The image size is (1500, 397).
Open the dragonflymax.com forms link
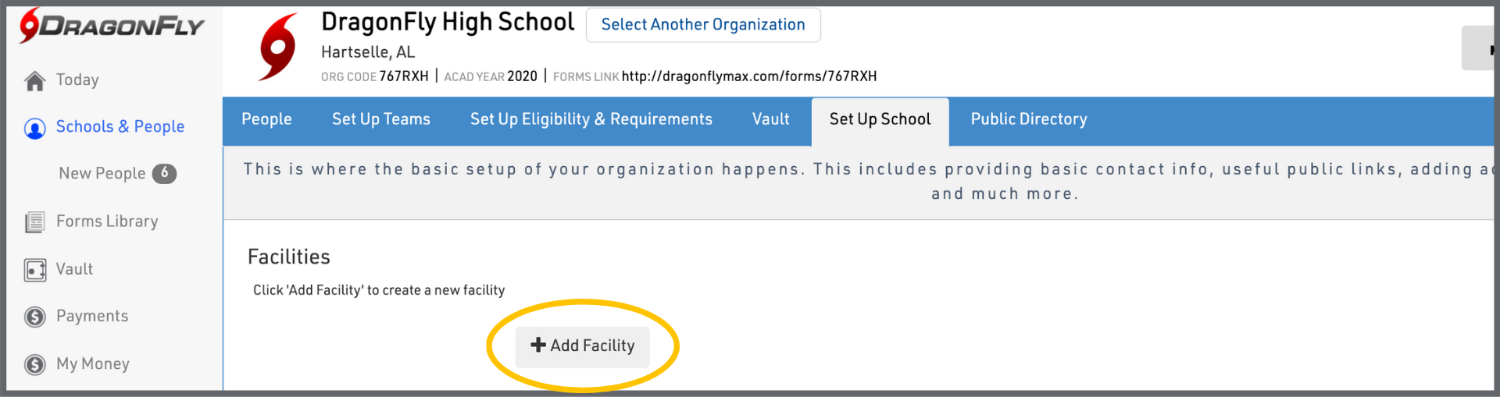(749, 76)
